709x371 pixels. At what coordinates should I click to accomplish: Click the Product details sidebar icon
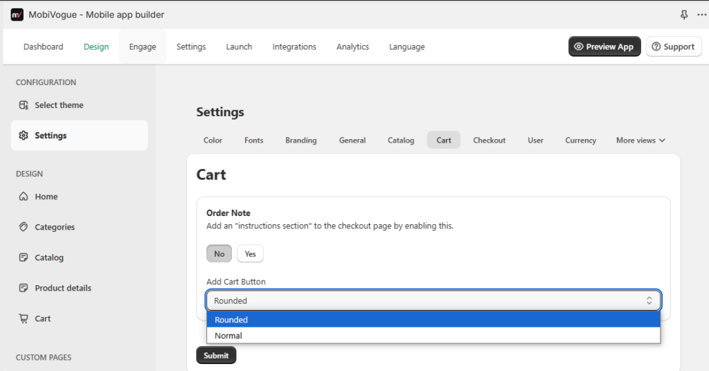click(24, 287)
